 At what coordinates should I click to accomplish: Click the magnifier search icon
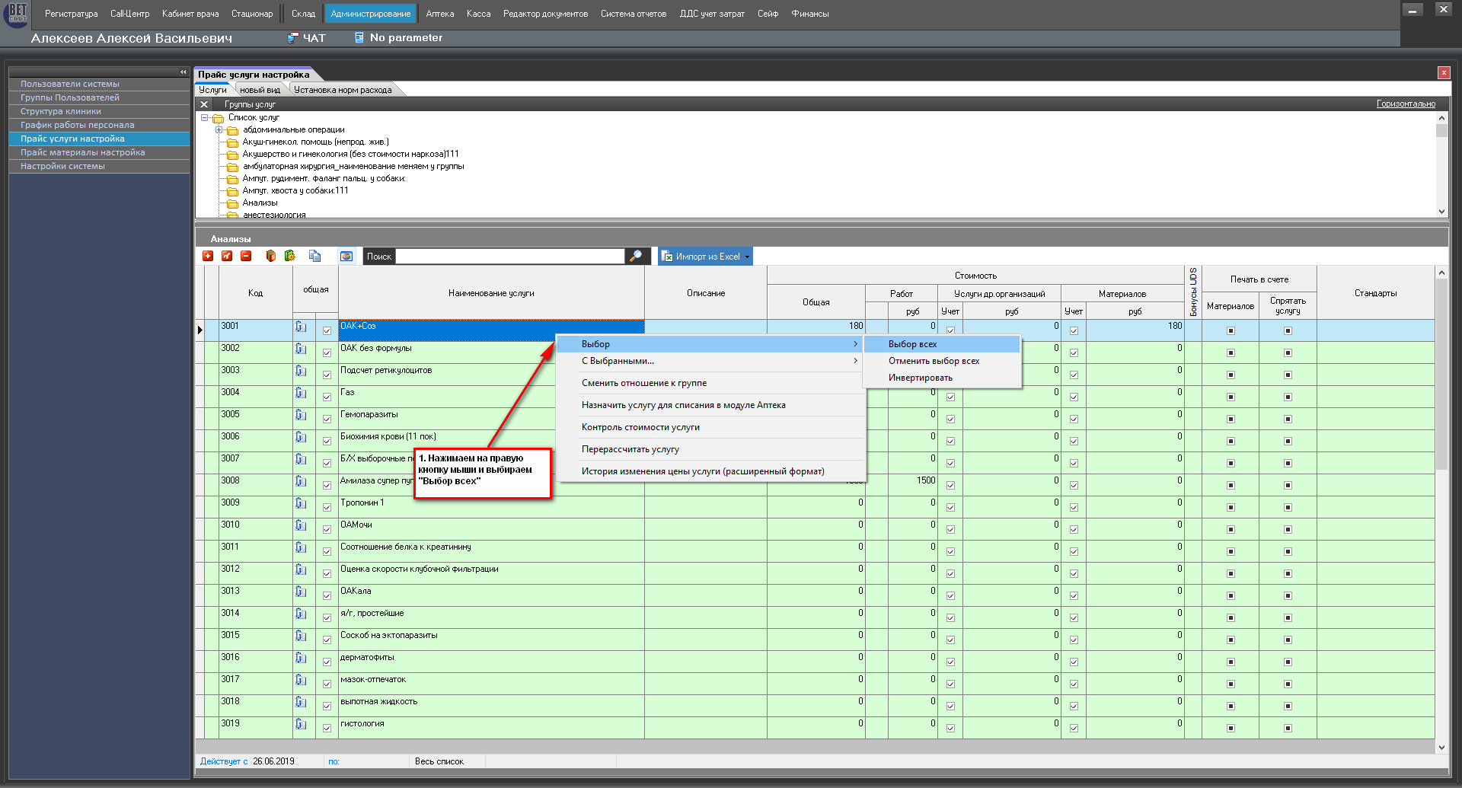[x=635, y=257]
